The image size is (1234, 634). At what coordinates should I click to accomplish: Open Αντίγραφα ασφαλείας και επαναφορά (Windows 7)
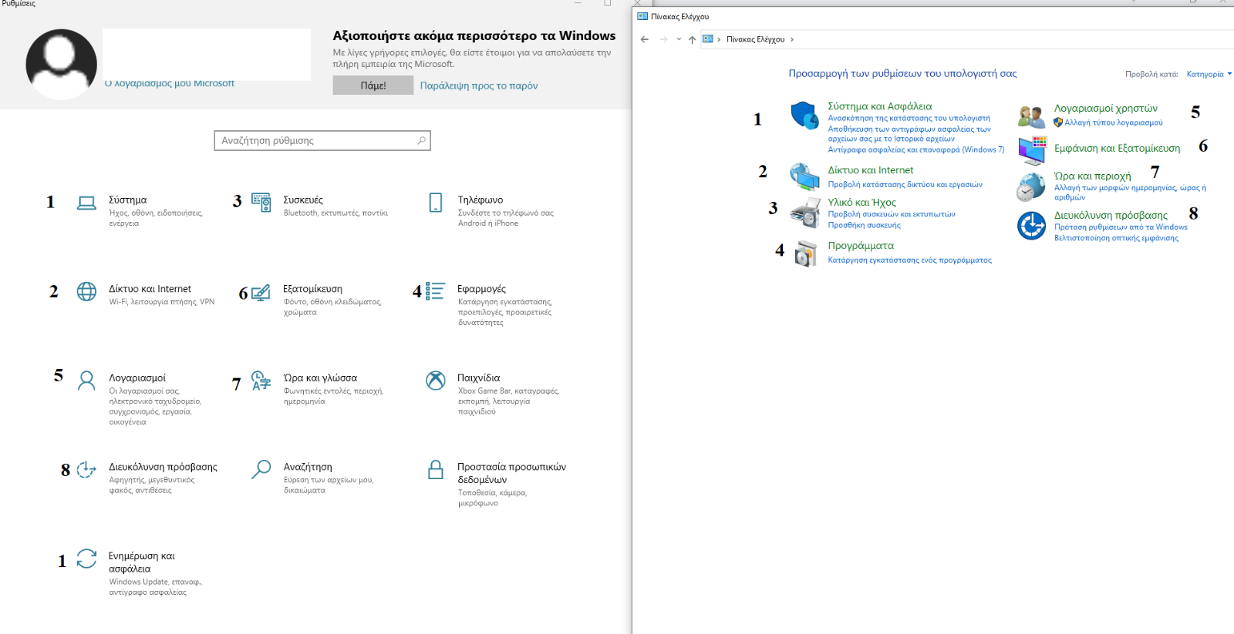[x=916, y=149]
